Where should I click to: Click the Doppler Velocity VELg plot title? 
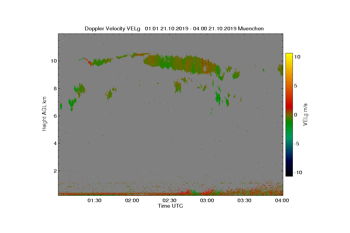point(174,29)
